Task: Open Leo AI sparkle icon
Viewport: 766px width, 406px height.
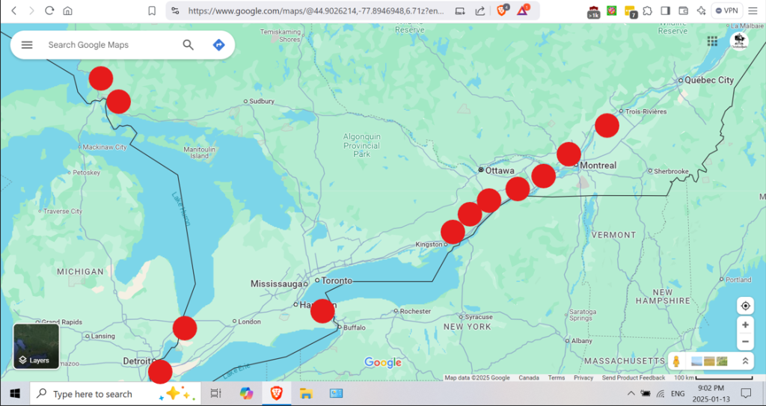Action: click(701, 10)
